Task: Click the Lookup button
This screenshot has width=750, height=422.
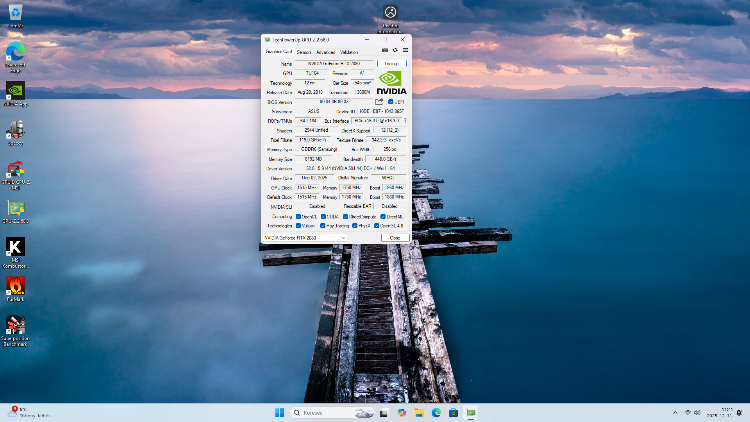Action: click(391, 64)
